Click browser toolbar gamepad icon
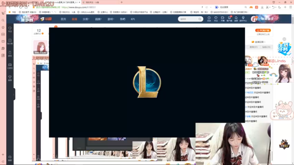 [x=251, y=7]
